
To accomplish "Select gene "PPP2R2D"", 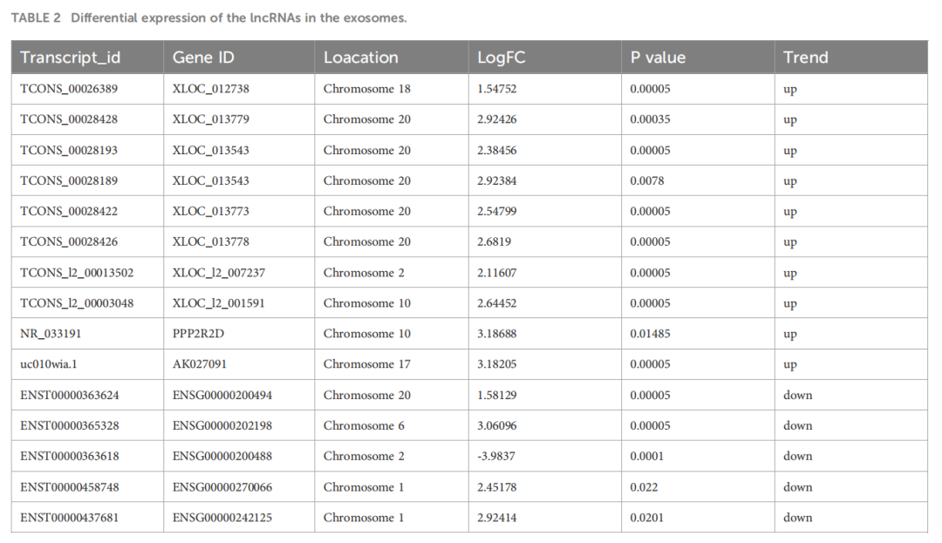I will pyautogui.click(x=198, y=334).
